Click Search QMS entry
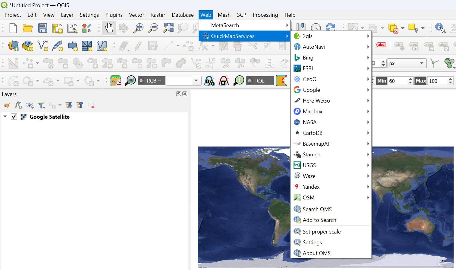Screen dimensions: 456x270 coord(317,209)
